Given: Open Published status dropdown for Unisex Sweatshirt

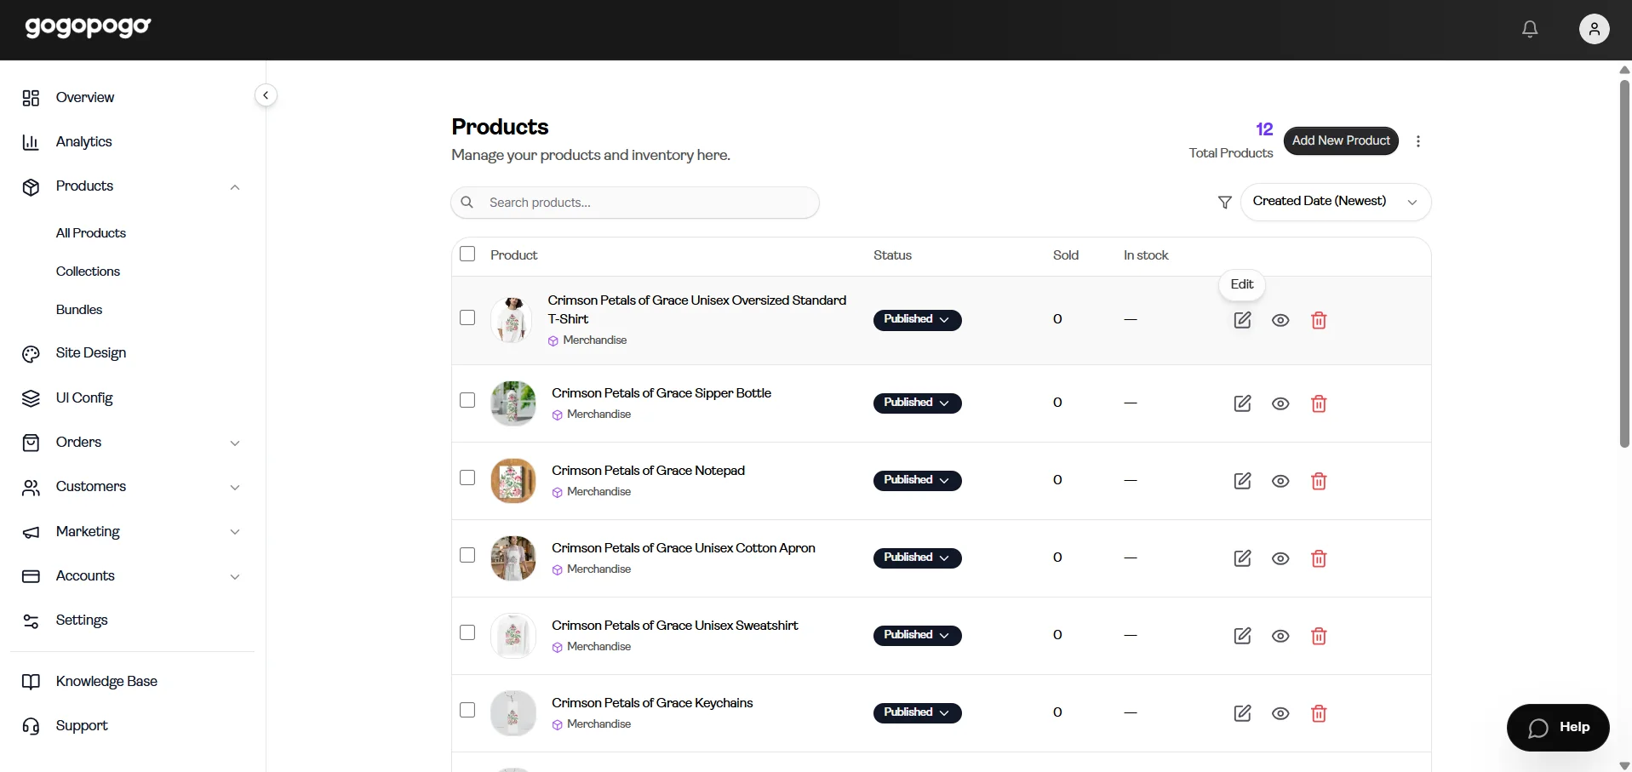Looking at the screenshot, I should pos(917,635).
